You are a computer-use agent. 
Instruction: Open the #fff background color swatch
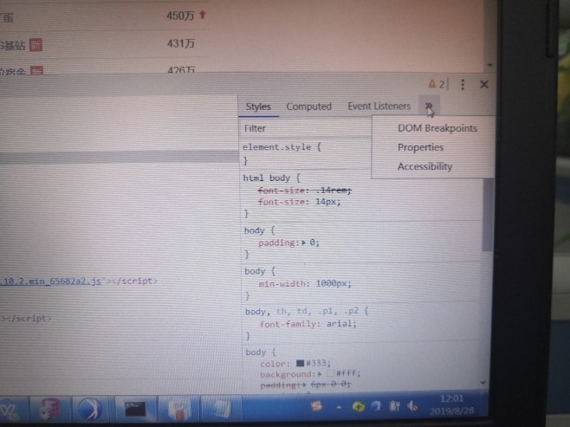(330, 373)
